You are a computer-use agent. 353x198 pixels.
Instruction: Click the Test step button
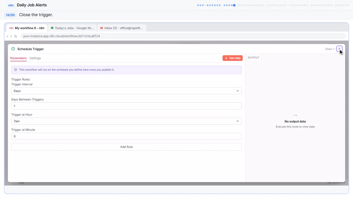(232, 58)
